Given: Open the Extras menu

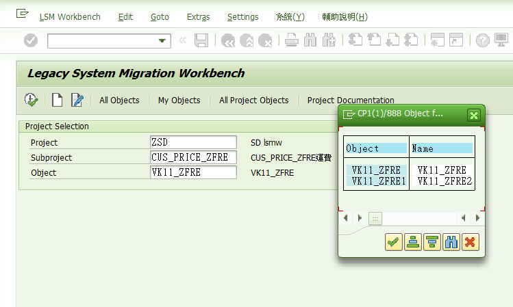Looking at the screenshot, I should point(198,17).
